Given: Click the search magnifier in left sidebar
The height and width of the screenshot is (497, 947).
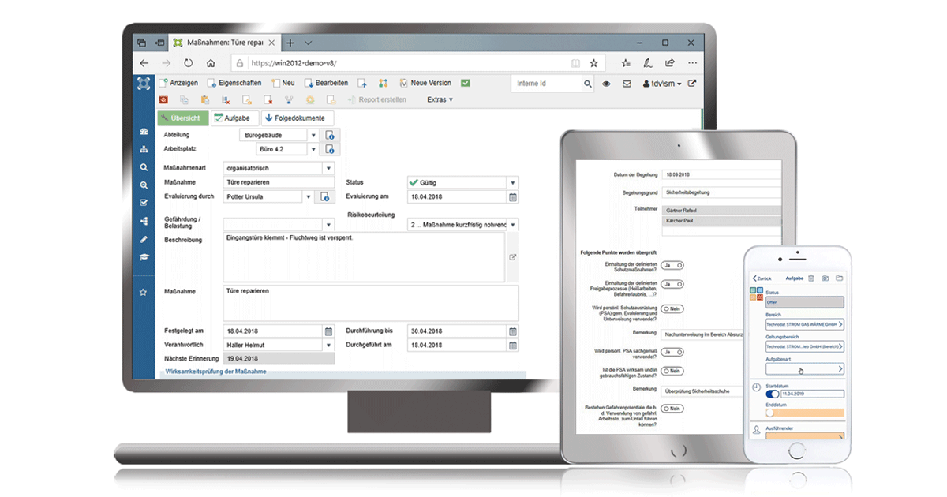Looking at the screenshot, I should [144, 167].
